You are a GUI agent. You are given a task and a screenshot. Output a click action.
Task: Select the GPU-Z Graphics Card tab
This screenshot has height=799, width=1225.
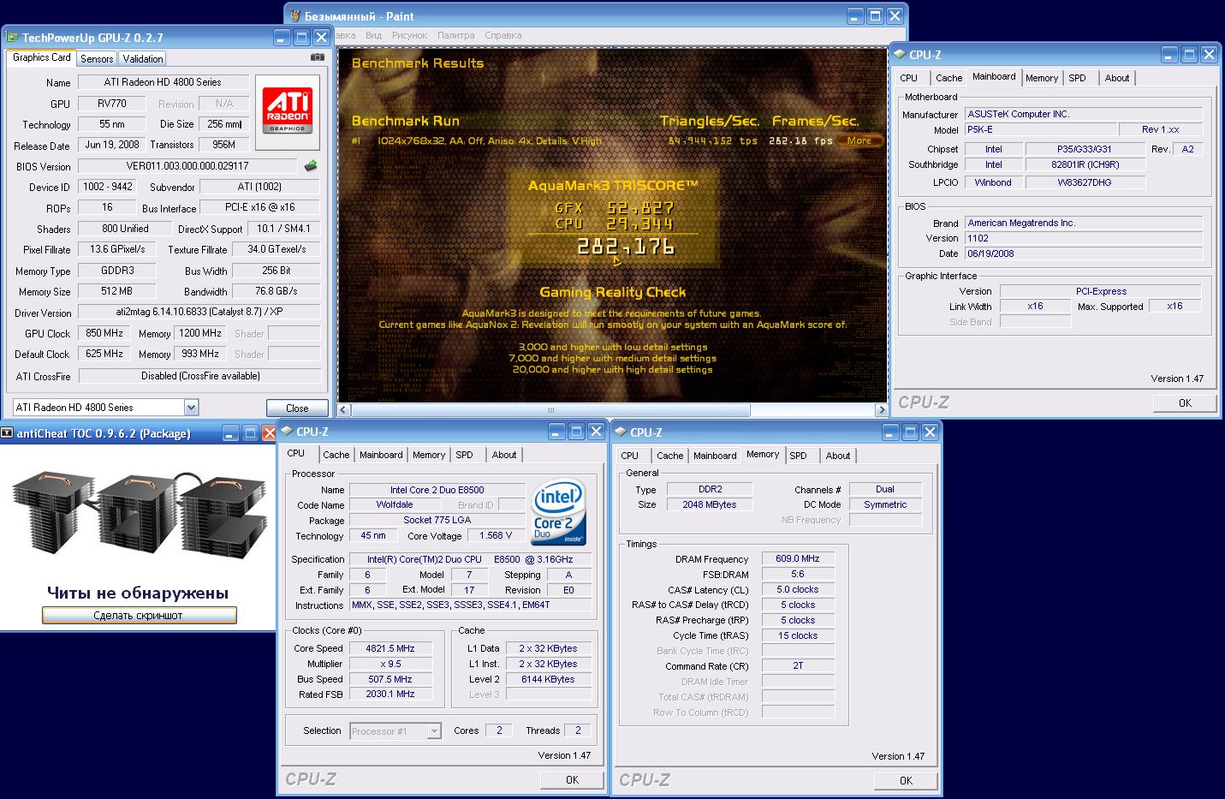click(x=42, y=57)
